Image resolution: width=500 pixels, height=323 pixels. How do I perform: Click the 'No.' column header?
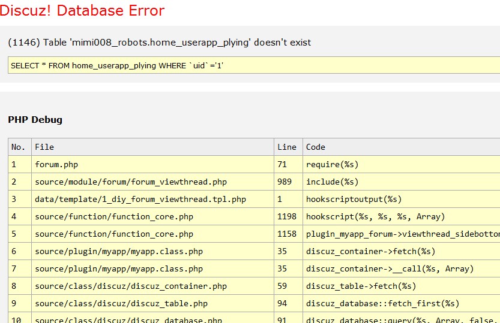click(20, 147)
